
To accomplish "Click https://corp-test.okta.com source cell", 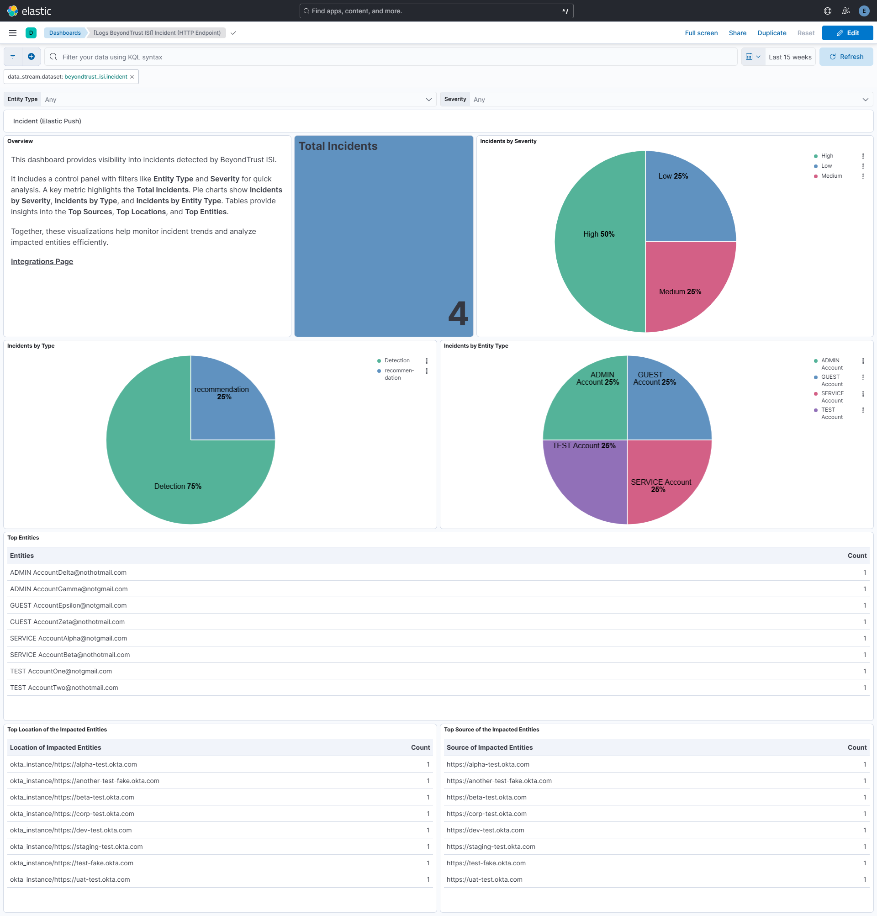I will point(486,813).
